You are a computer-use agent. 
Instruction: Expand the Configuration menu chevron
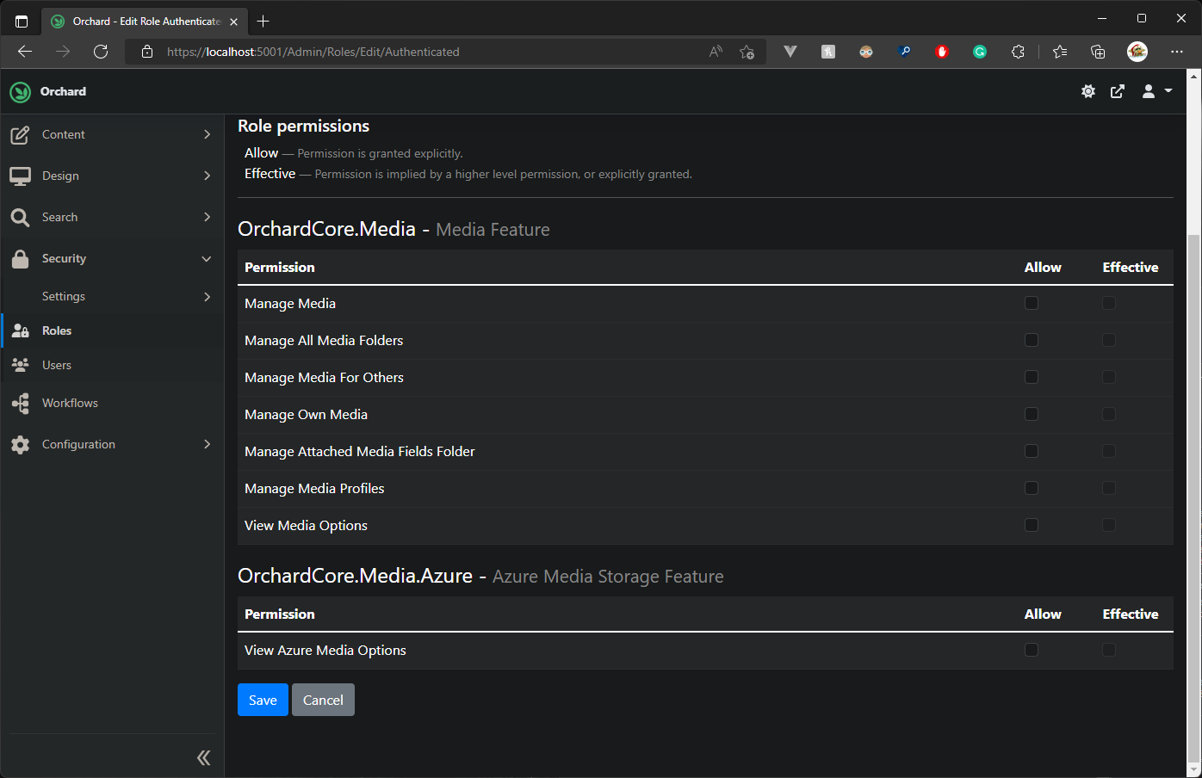tap(207, 444)
